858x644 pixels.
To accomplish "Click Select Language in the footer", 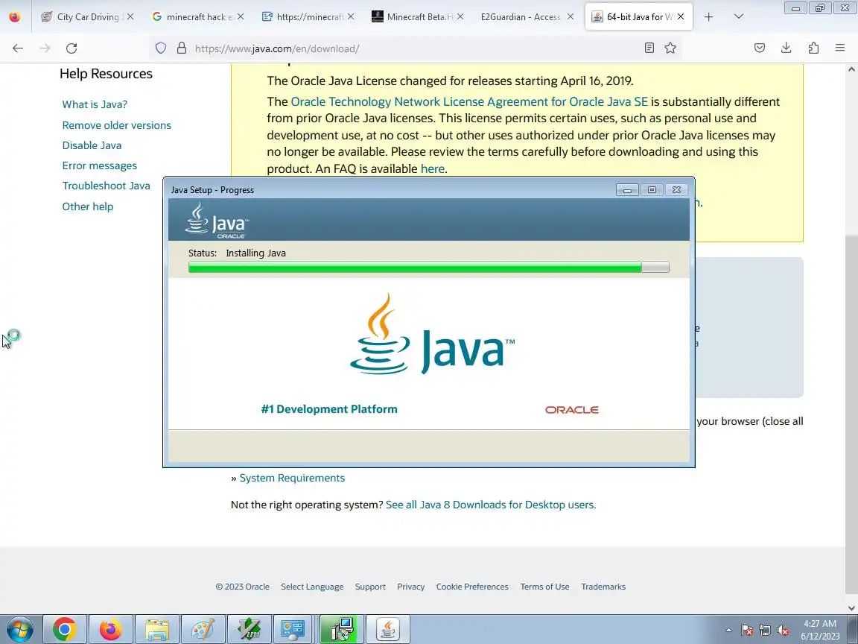I will (312, 587).
